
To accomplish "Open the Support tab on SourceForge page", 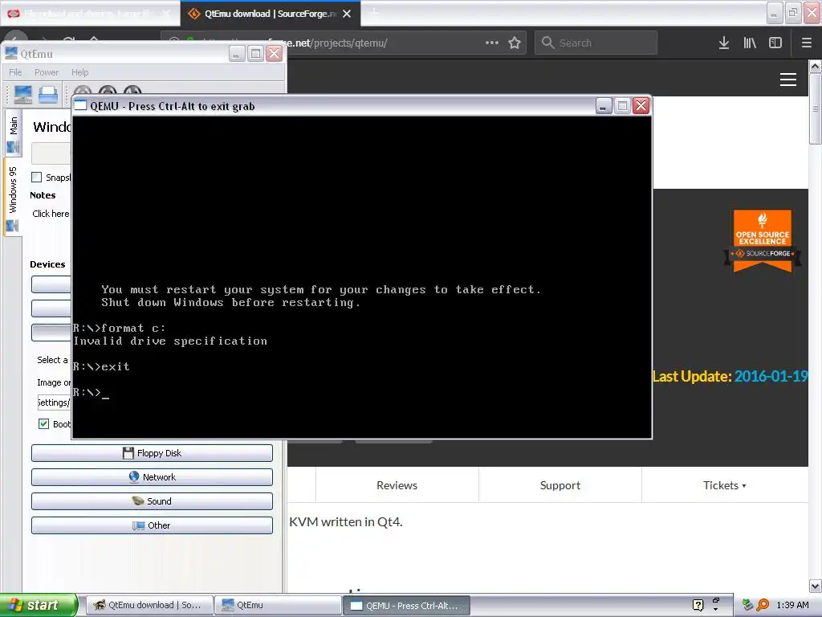I will click(560, 485).
